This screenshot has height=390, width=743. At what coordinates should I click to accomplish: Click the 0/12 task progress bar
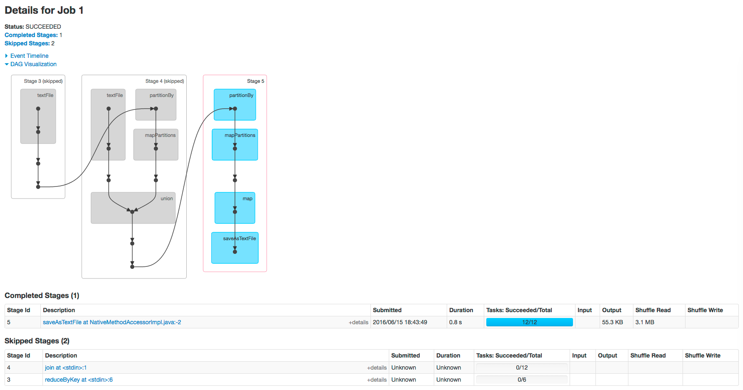pyautogui.click(x=522, y=368)
